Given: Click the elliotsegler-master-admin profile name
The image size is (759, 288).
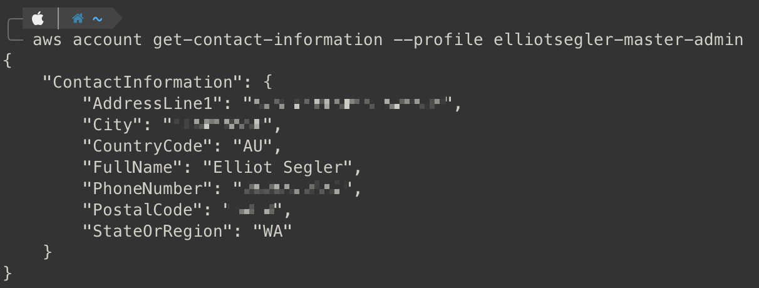Looking at the screenshot, I should coord(619,40).
